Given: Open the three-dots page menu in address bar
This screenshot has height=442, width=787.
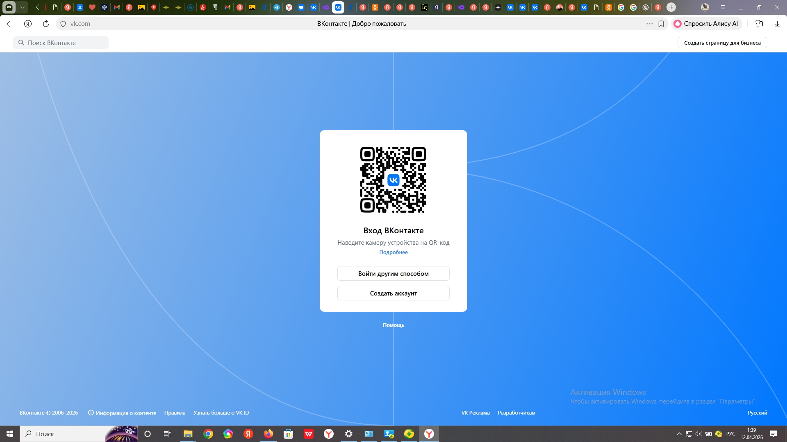Looking at the screenshot, I should [x=650, y=24].
